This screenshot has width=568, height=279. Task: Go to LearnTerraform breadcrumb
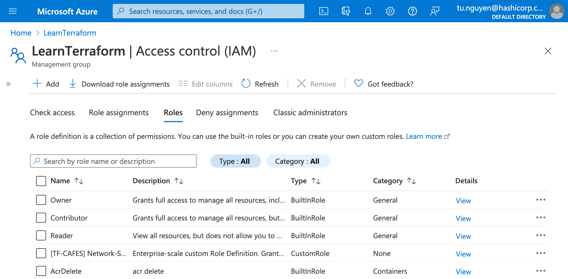pyautogui.click(x=70, y=33)
